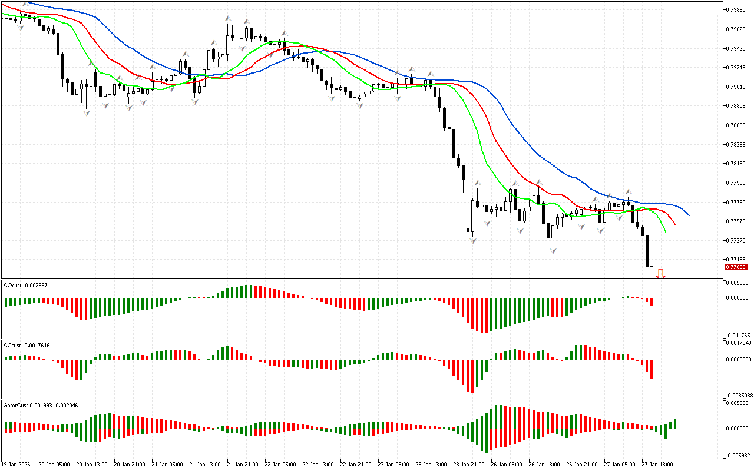Click the 0.005388 AOcust scale value
The width and height of the screenshot is (754, 471).
coord(738,283)
